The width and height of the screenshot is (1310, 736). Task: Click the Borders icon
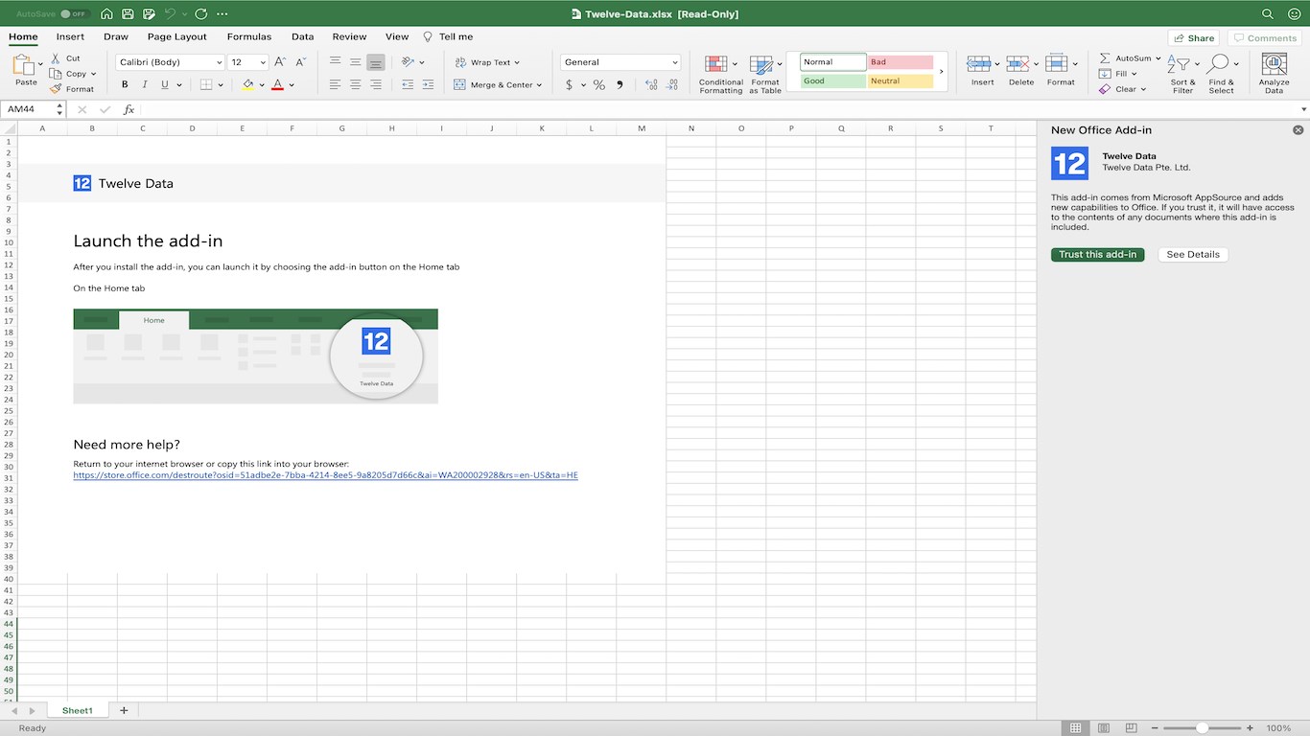pos(205,84)
